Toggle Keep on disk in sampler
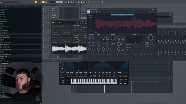Image resolution: width=186 pixels, height=104 pixels. coord(53,31)
